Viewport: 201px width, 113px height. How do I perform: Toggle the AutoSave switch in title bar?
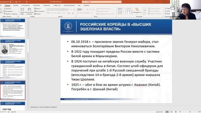pos(12,2)
